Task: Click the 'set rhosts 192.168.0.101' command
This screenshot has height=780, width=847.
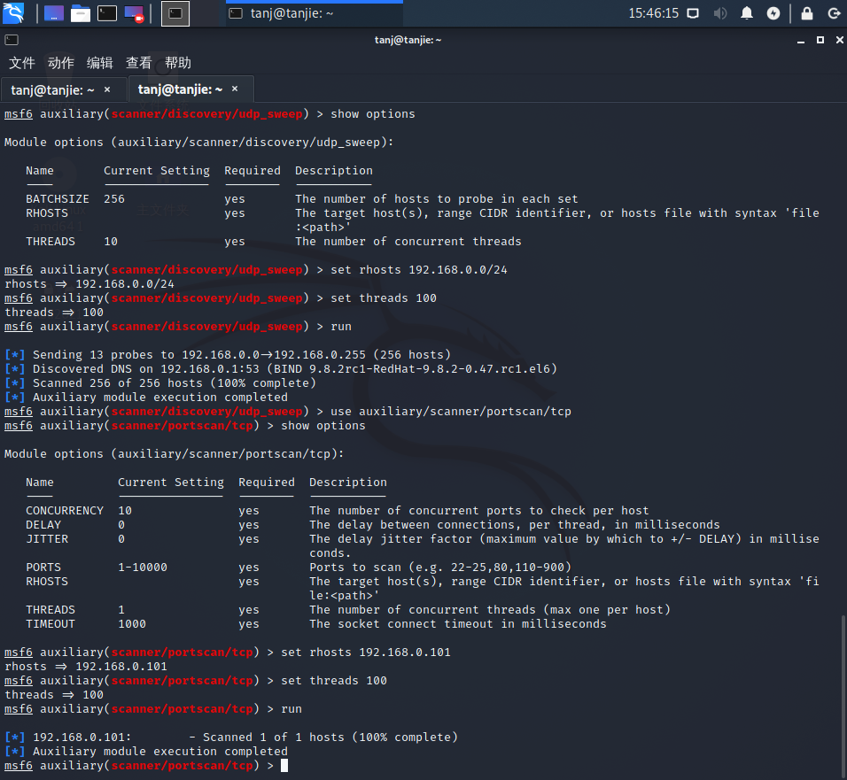Action: point(365,653)
